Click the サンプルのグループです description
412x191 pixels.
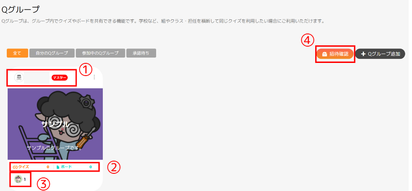tap(55, 148)
